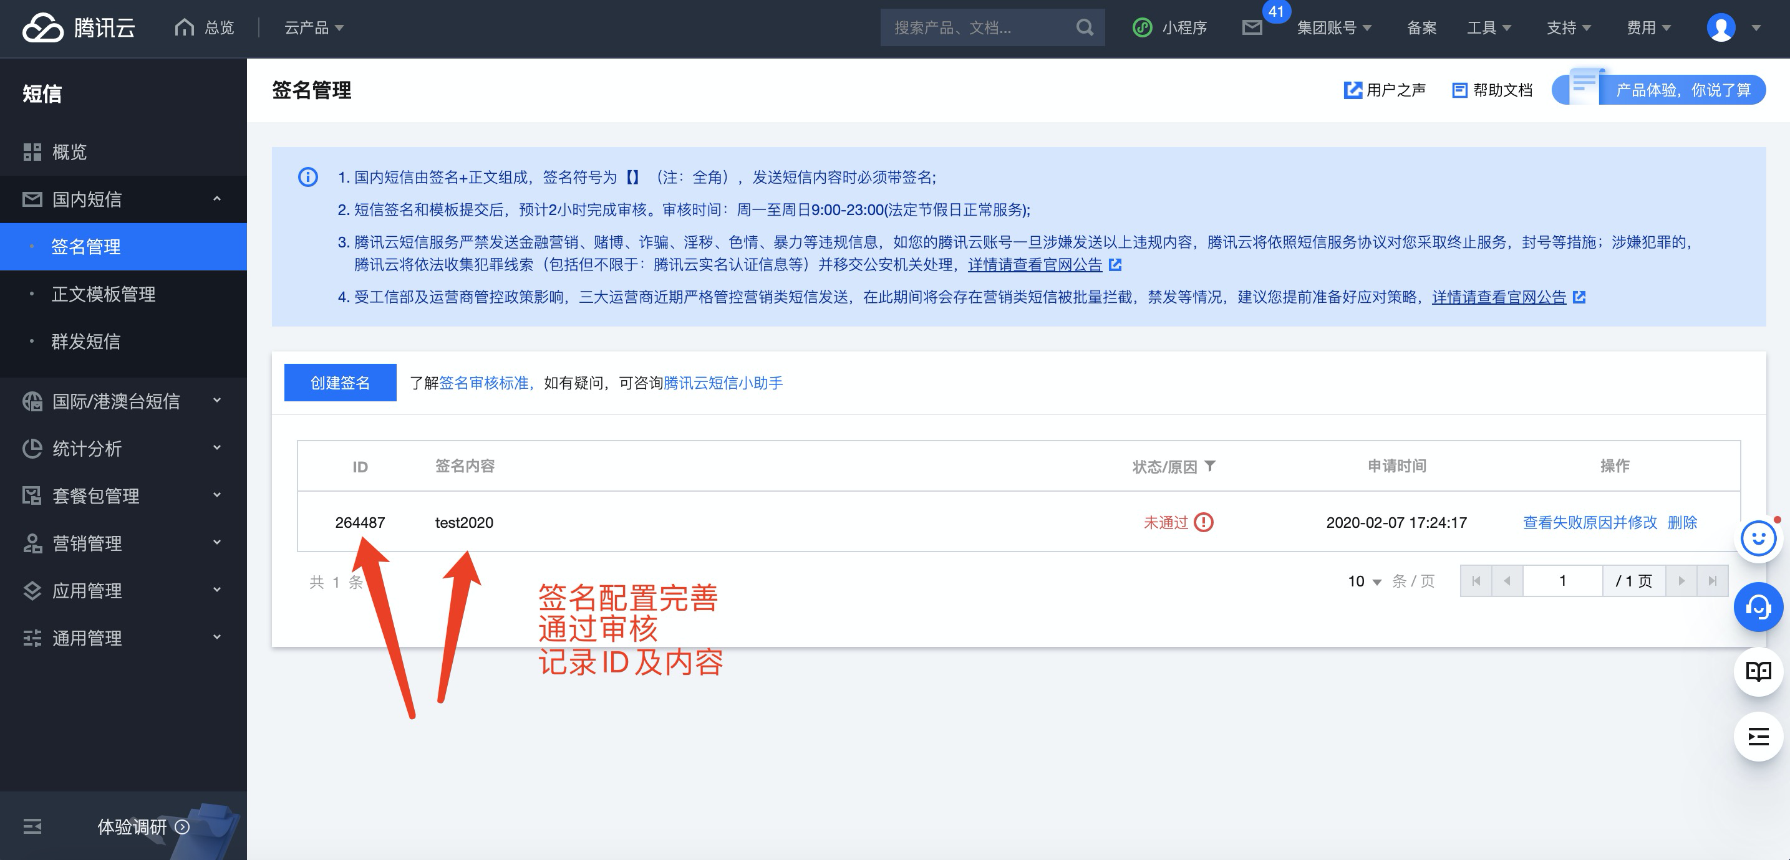Open the 10 条/页 page size dropdown
The image size is (1790, 860).
pos(1364,581)
